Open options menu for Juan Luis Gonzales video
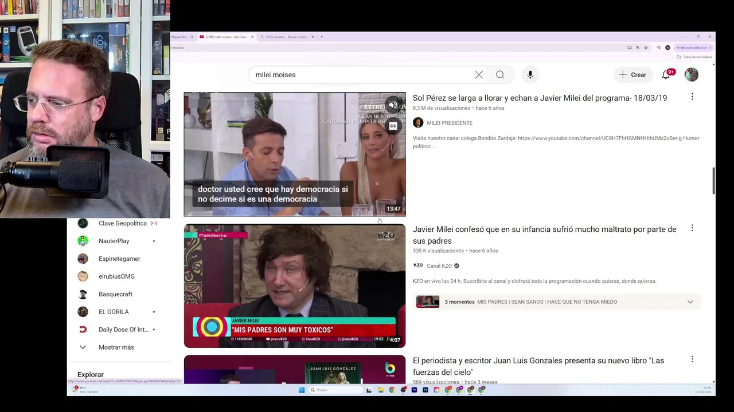The image size is (734, 412). click(x=692, y=359)
